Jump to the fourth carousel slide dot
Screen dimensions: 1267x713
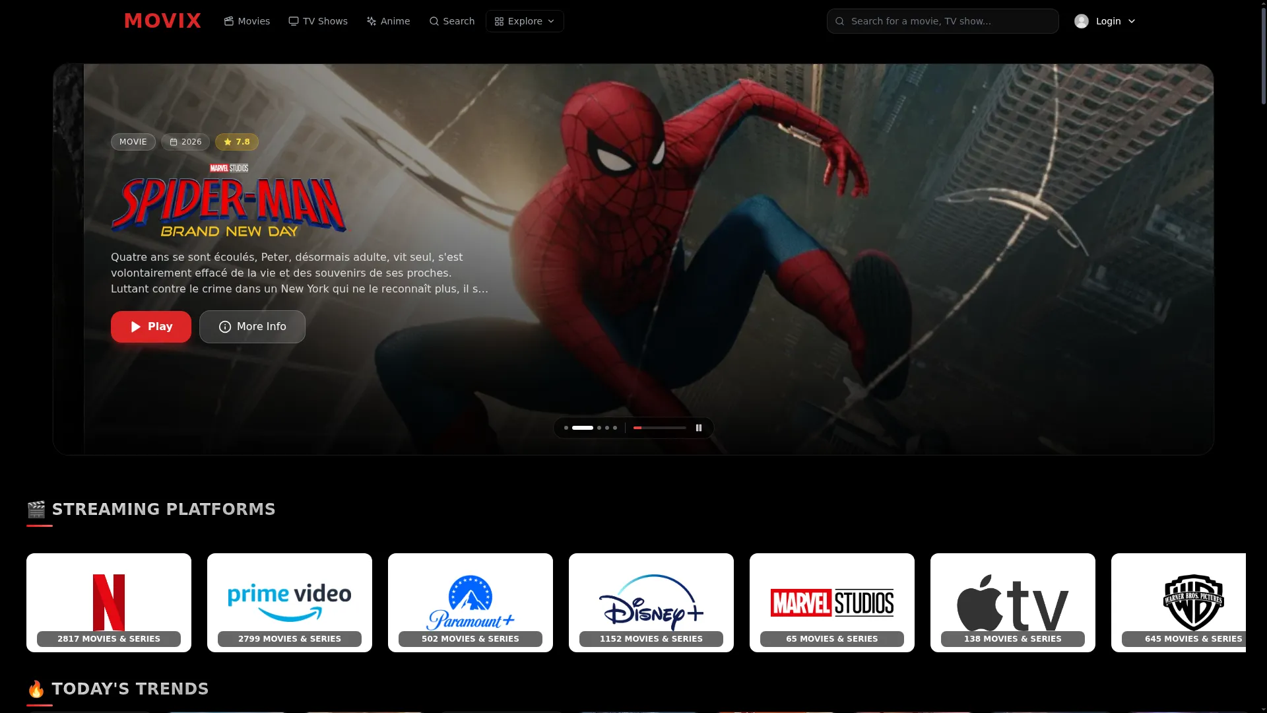(x=607, y=428)
